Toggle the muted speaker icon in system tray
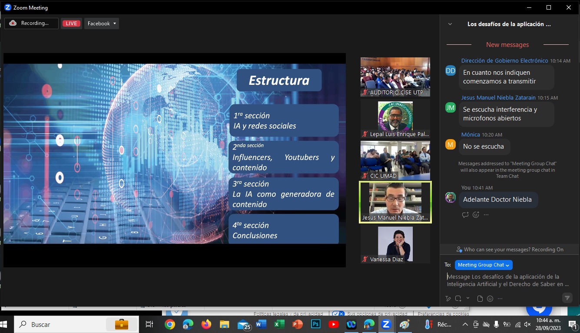This screenshot has height=333, width=580. (x=527, y=324)
